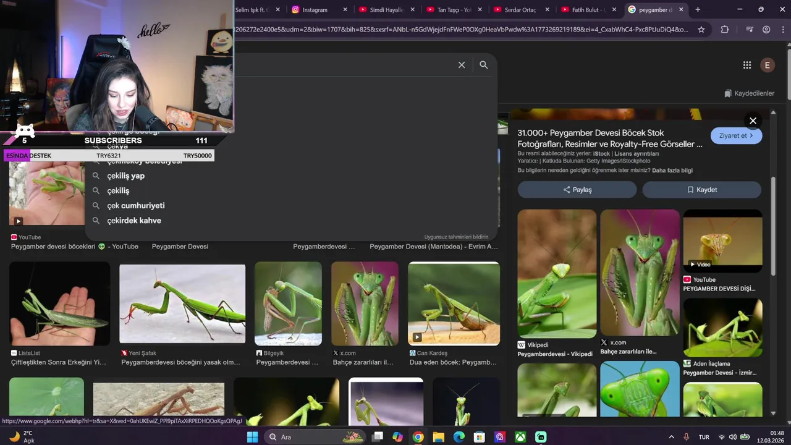Bookmark this page with the star icon
791x445 pixels.
701,29
